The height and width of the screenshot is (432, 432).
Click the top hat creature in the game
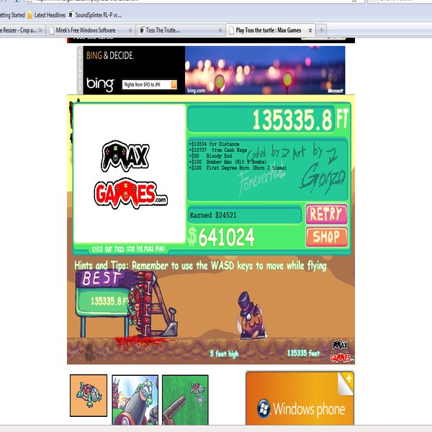(250, 315)
